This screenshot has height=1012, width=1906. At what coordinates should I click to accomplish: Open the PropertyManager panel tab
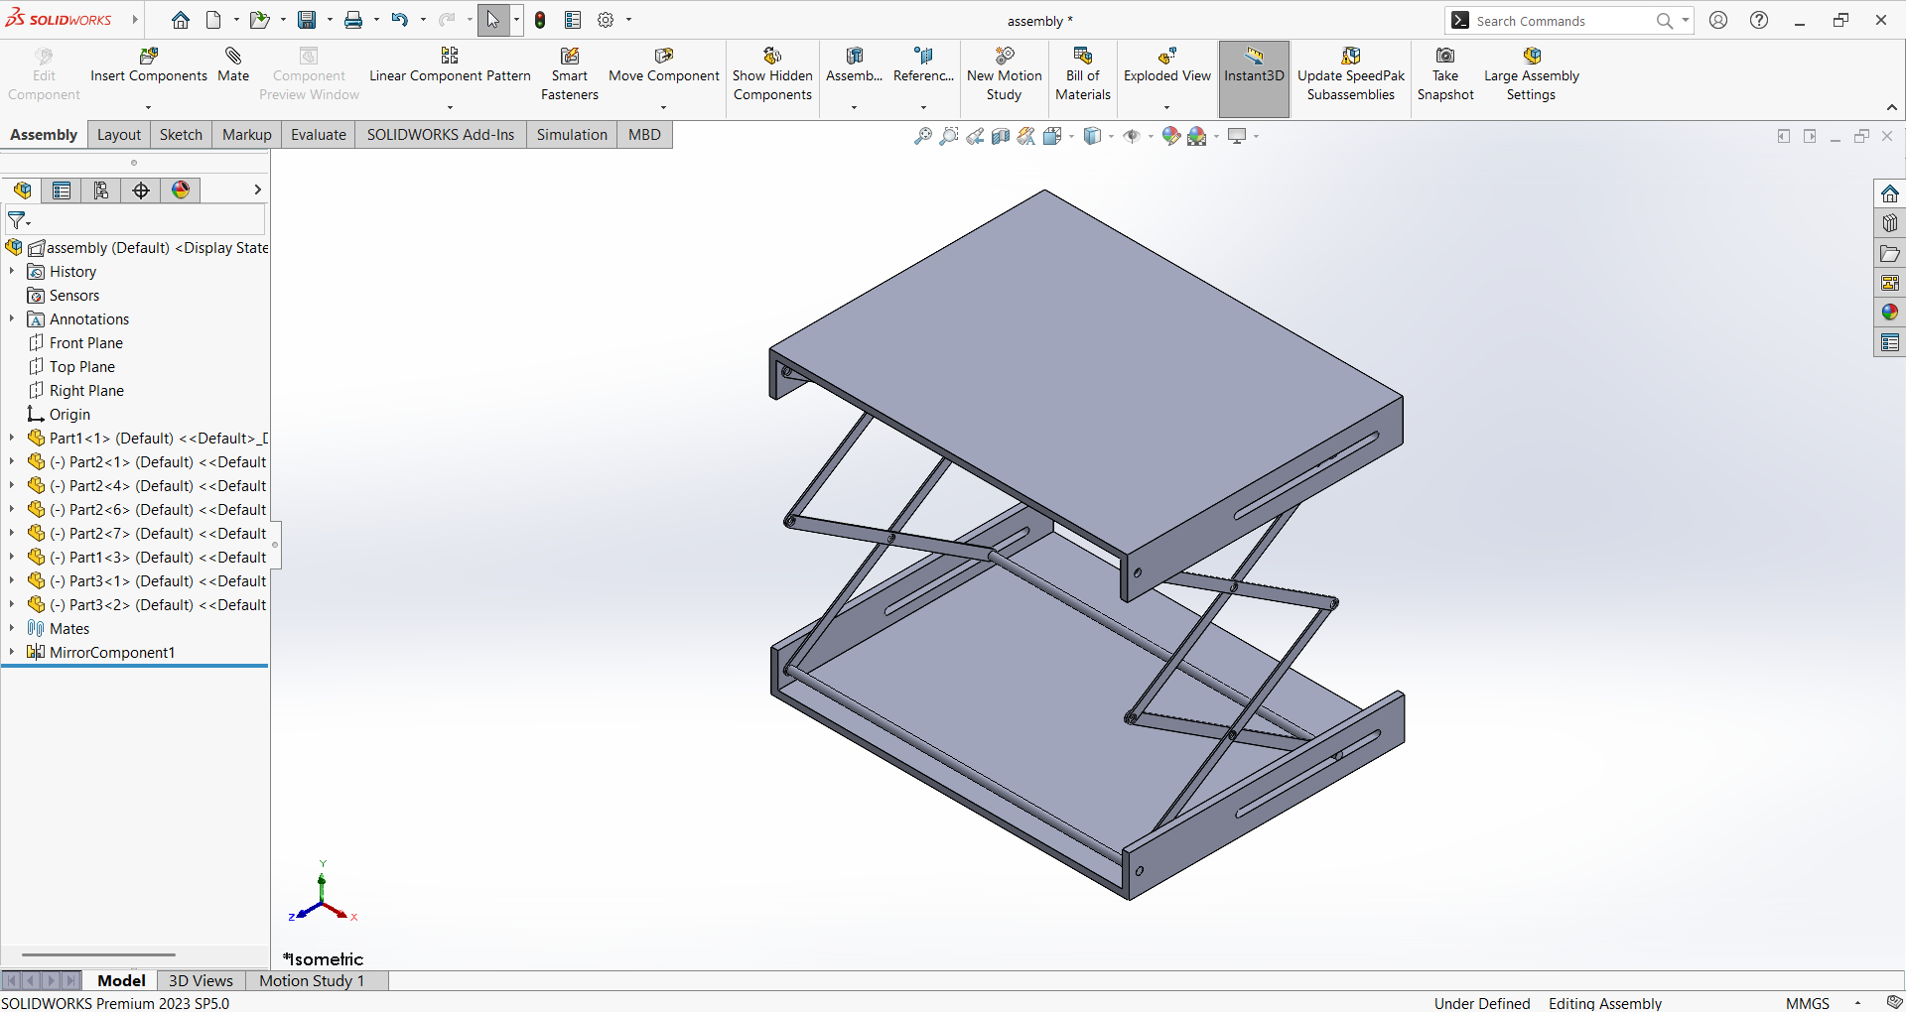(62, 190)
